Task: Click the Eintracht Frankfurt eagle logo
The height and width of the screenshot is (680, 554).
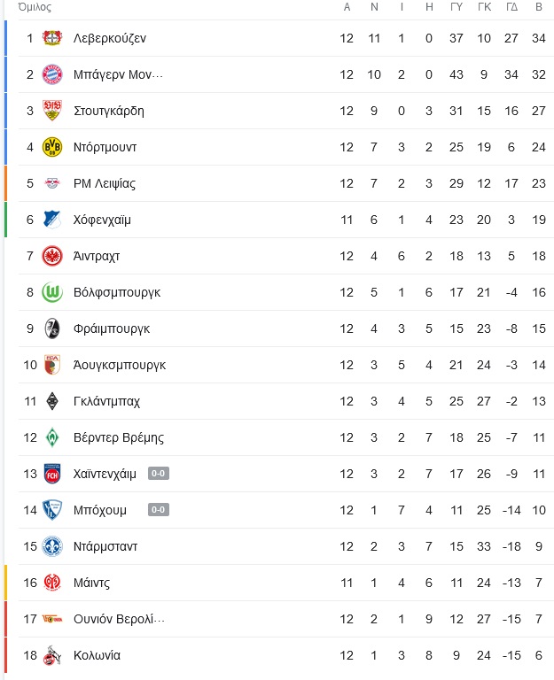Action: (52, 256)
